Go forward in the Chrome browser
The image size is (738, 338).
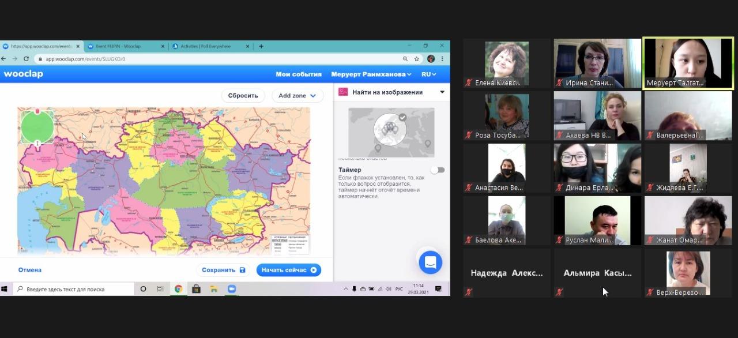(x=15, y=59)
